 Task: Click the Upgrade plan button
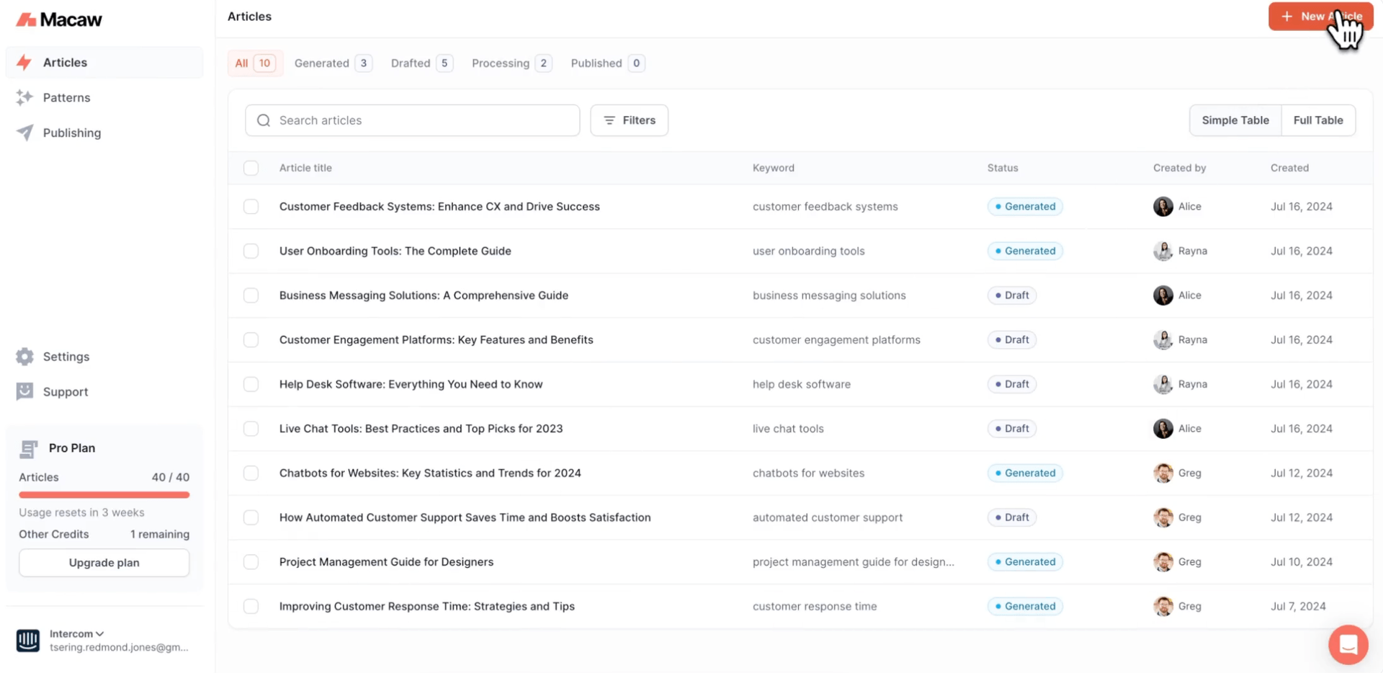(x=104, y=563)
